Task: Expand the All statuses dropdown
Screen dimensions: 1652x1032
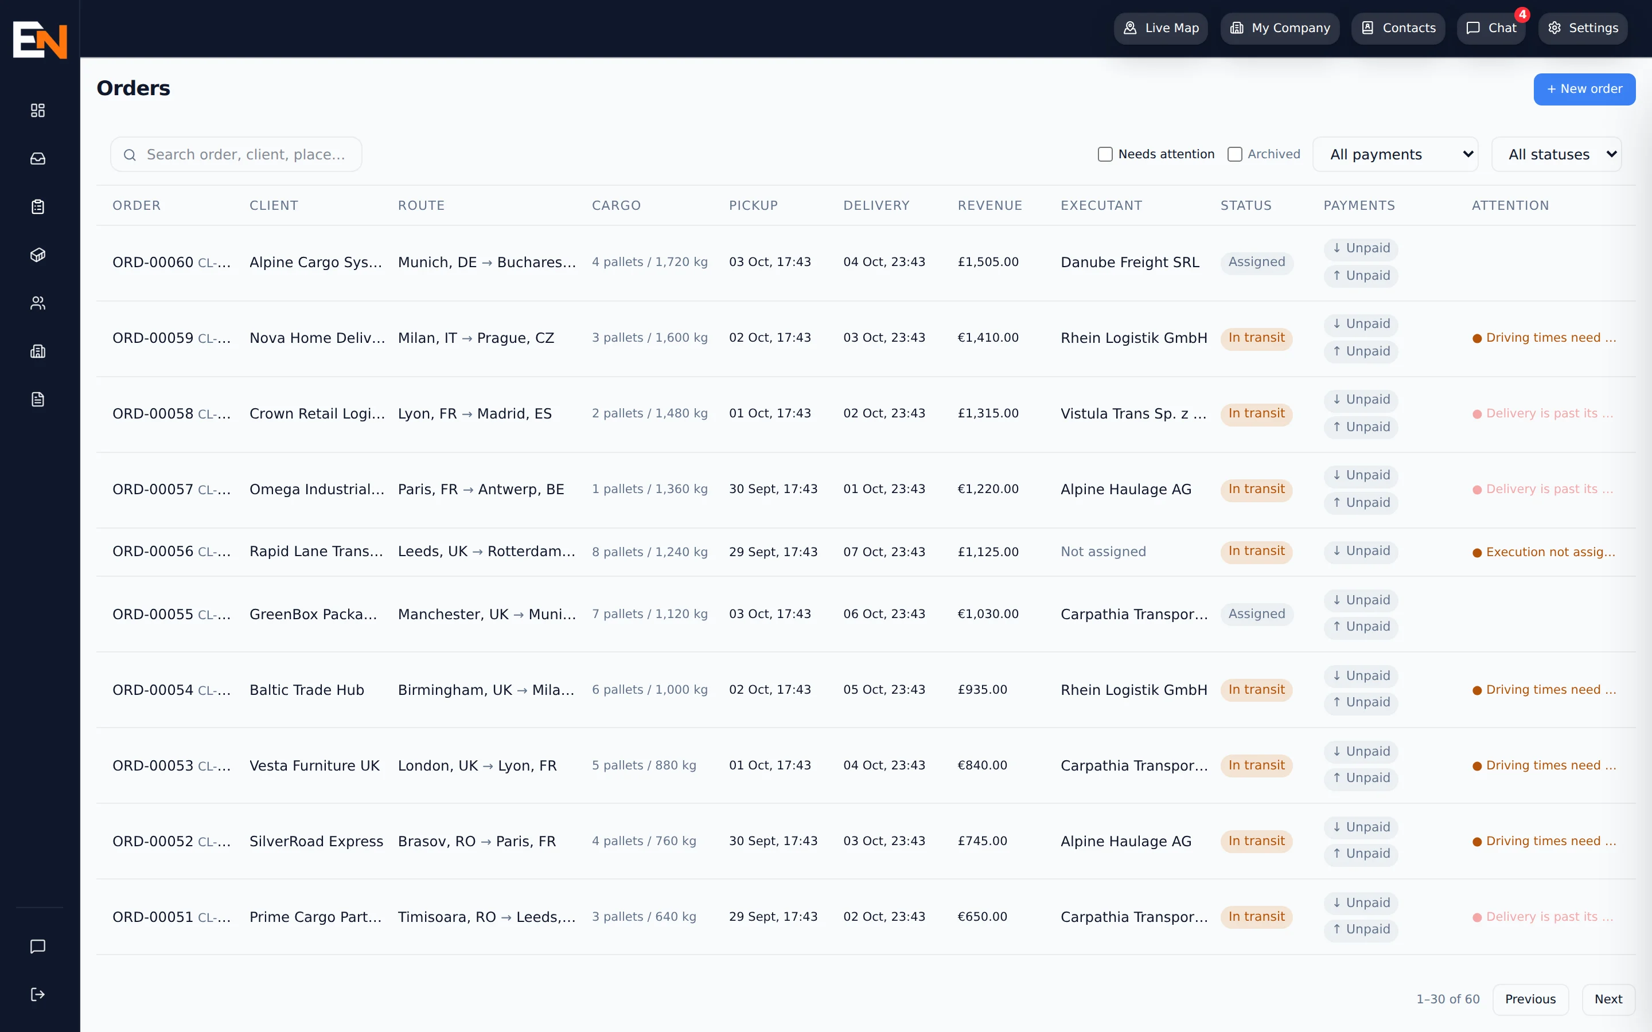Action: 1556,154
